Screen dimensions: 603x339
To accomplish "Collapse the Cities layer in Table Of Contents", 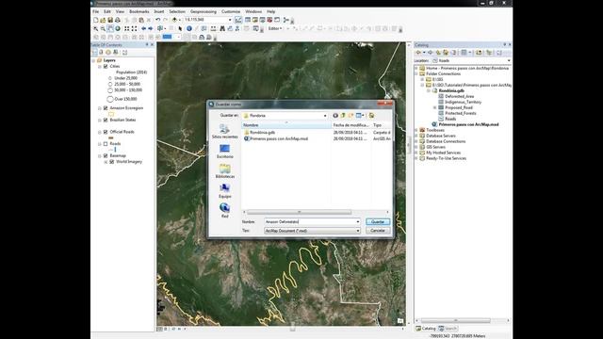I will [x=100, y=67].
